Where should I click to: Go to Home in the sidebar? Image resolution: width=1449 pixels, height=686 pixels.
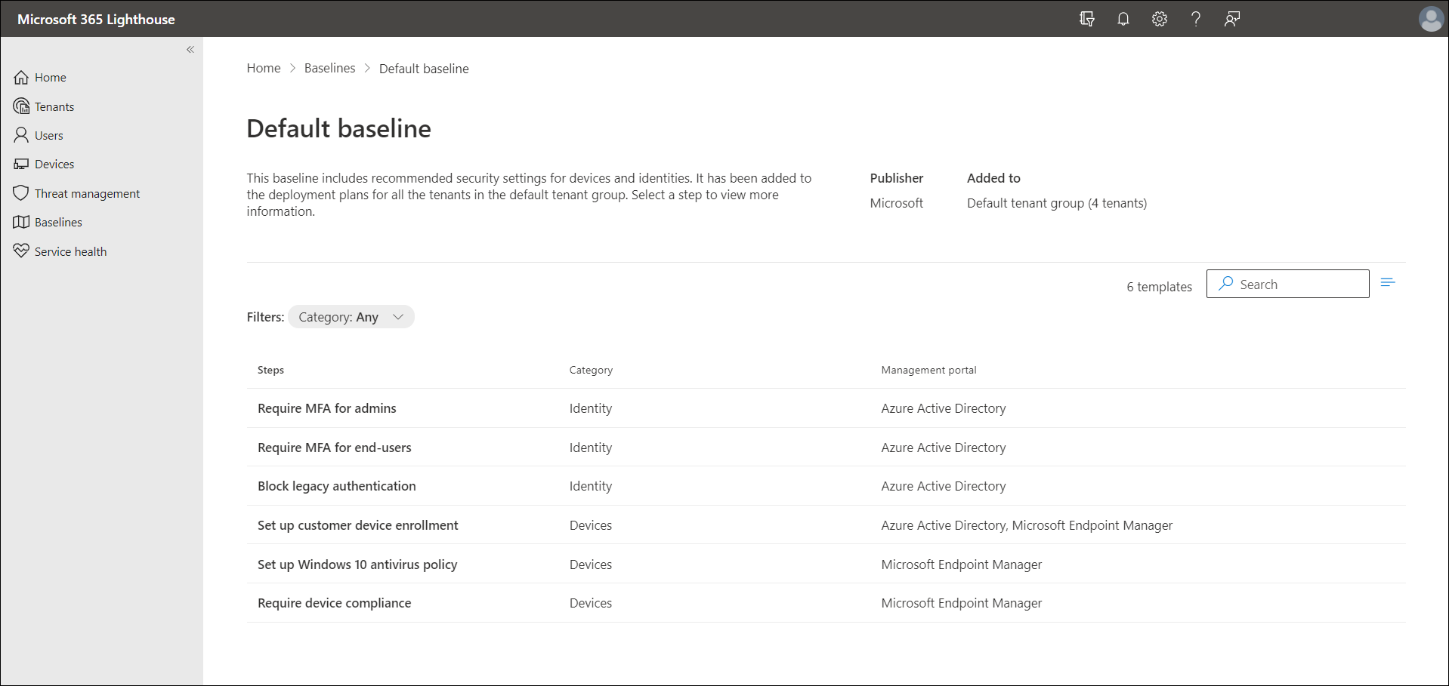point(51,78)
